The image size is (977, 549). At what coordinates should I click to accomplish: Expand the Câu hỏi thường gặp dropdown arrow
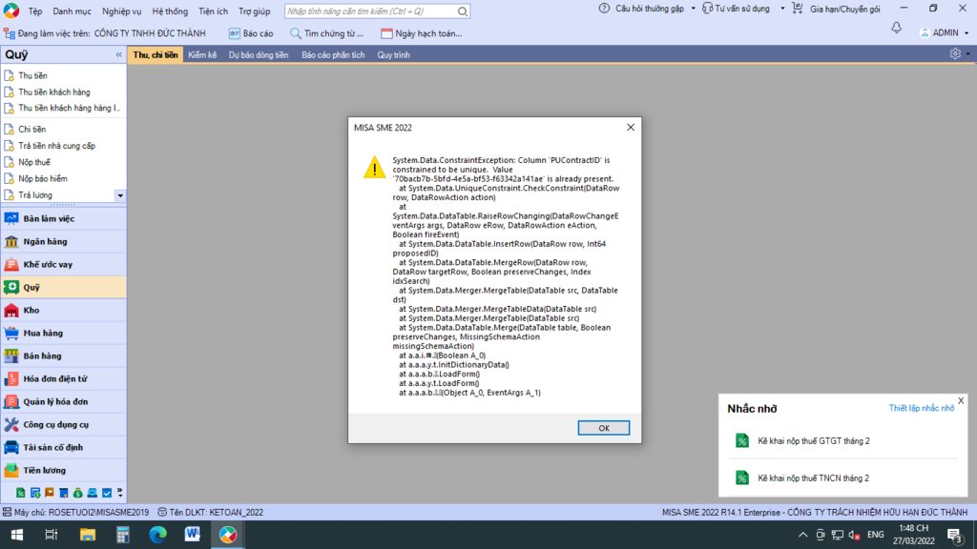pos(693,9)
